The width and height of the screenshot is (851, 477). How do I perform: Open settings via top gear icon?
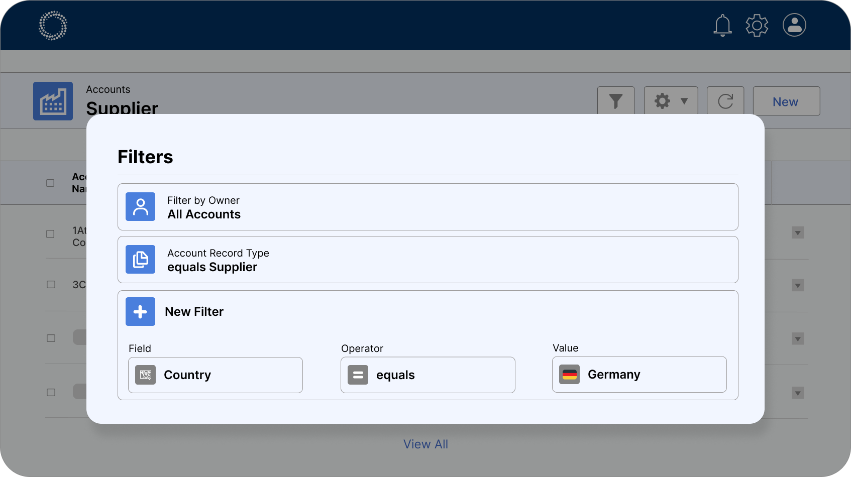tap(757, 25)
